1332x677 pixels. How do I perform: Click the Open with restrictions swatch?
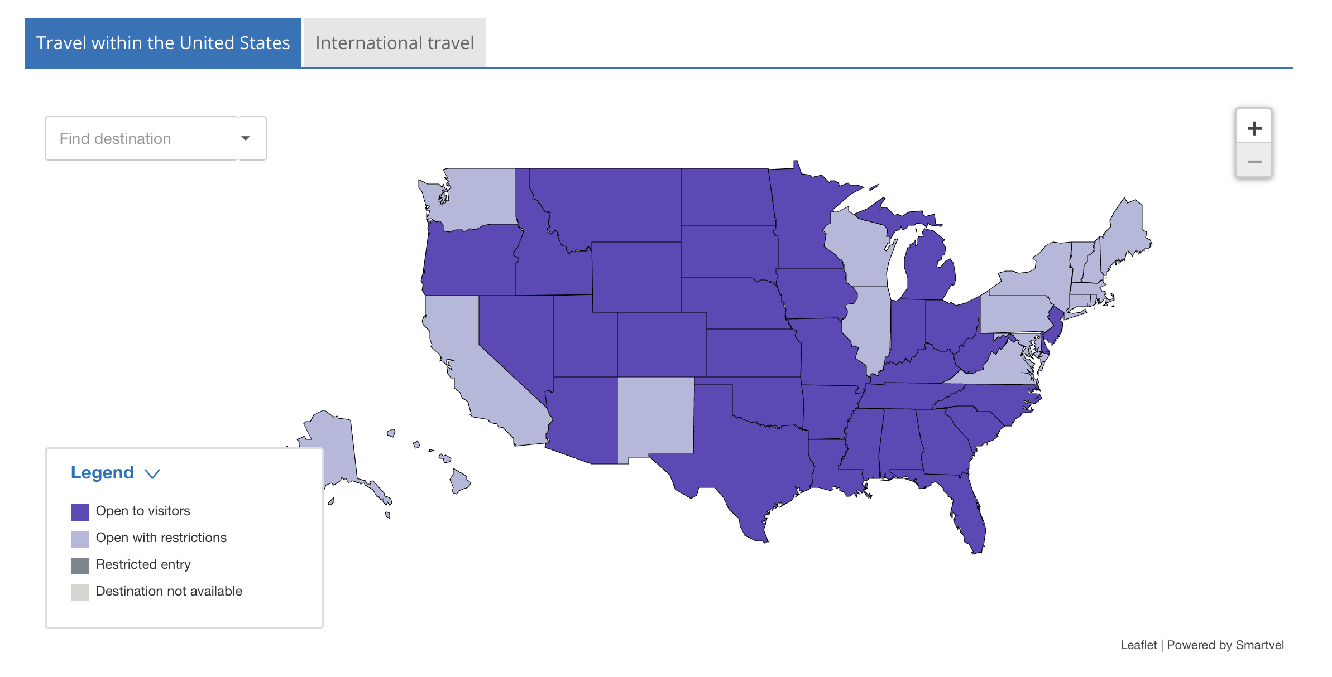click(x=80, y=539)
